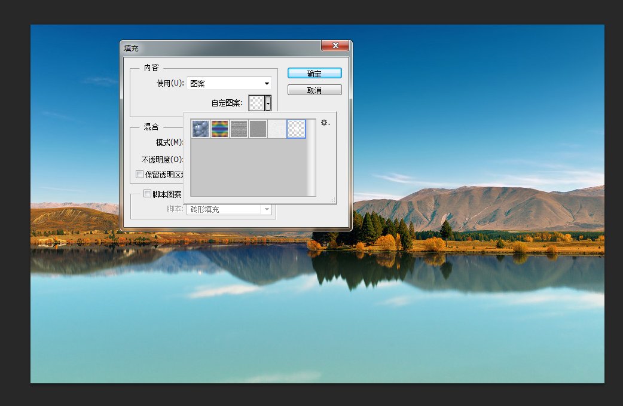Collapse the 自定图案 picker arrow
The width and height of the screenshot is (623, 406).
pos(268,103)
